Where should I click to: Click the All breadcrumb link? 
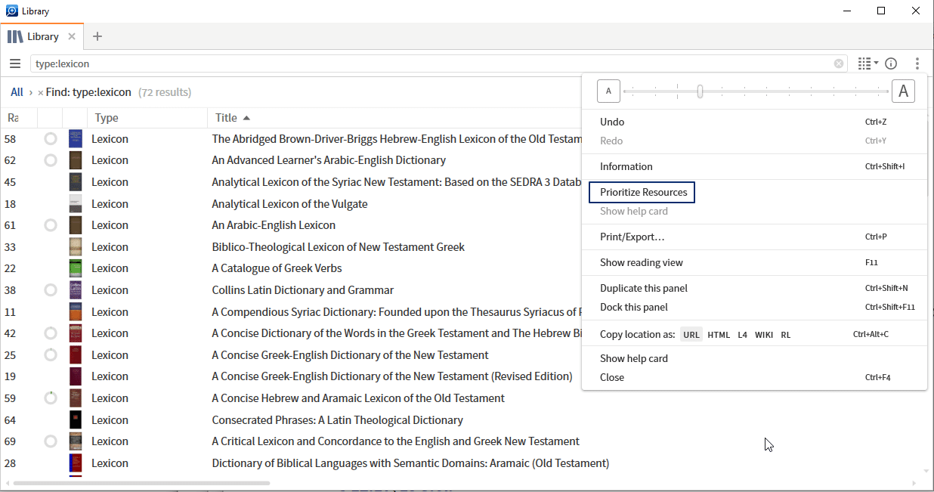(17, 92)
